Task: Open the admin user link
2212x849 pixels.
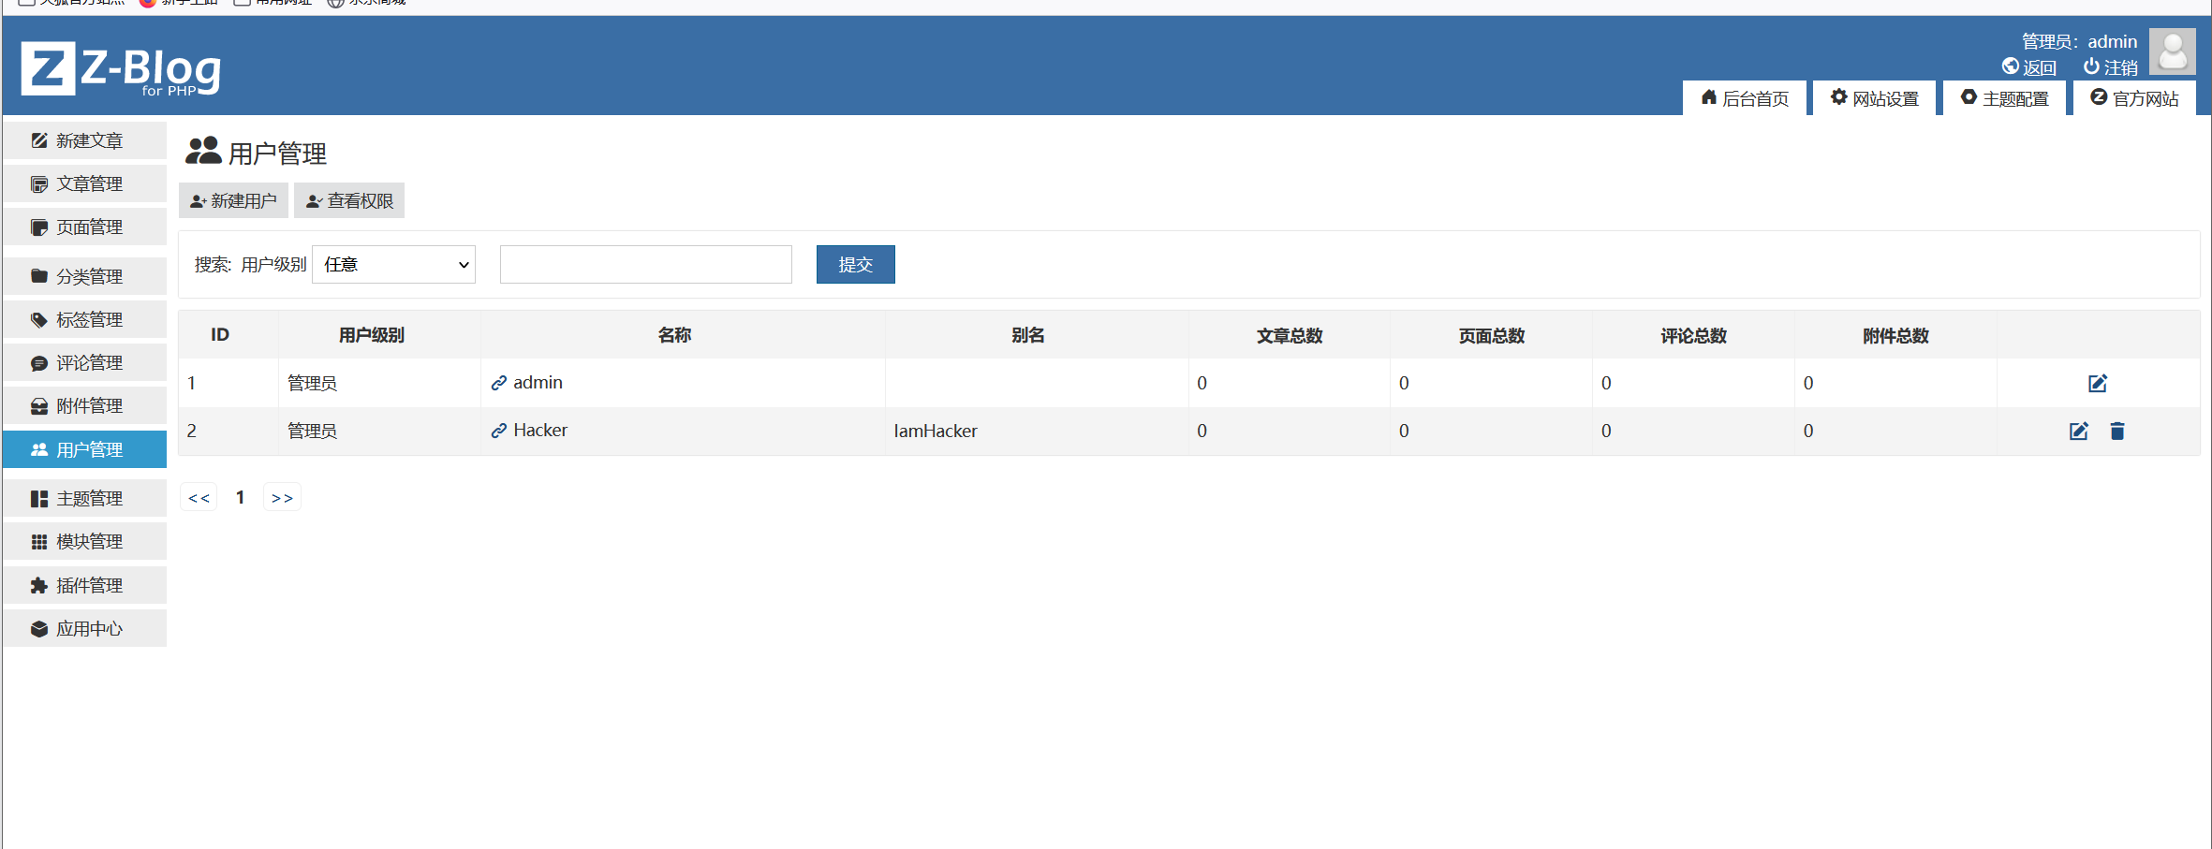Action: point(527,382)
